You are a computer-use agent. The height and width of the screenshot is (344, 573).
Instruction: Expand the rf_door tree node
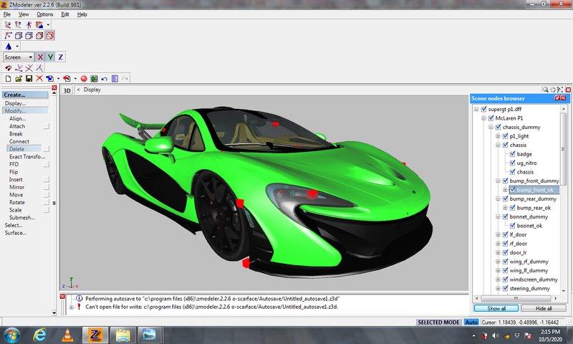(x=498, y=244)
